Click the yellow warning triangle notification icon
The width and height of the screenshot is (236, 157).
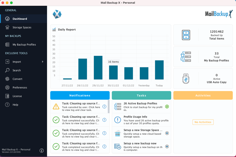pyautogui.click(x=56, y=107)
